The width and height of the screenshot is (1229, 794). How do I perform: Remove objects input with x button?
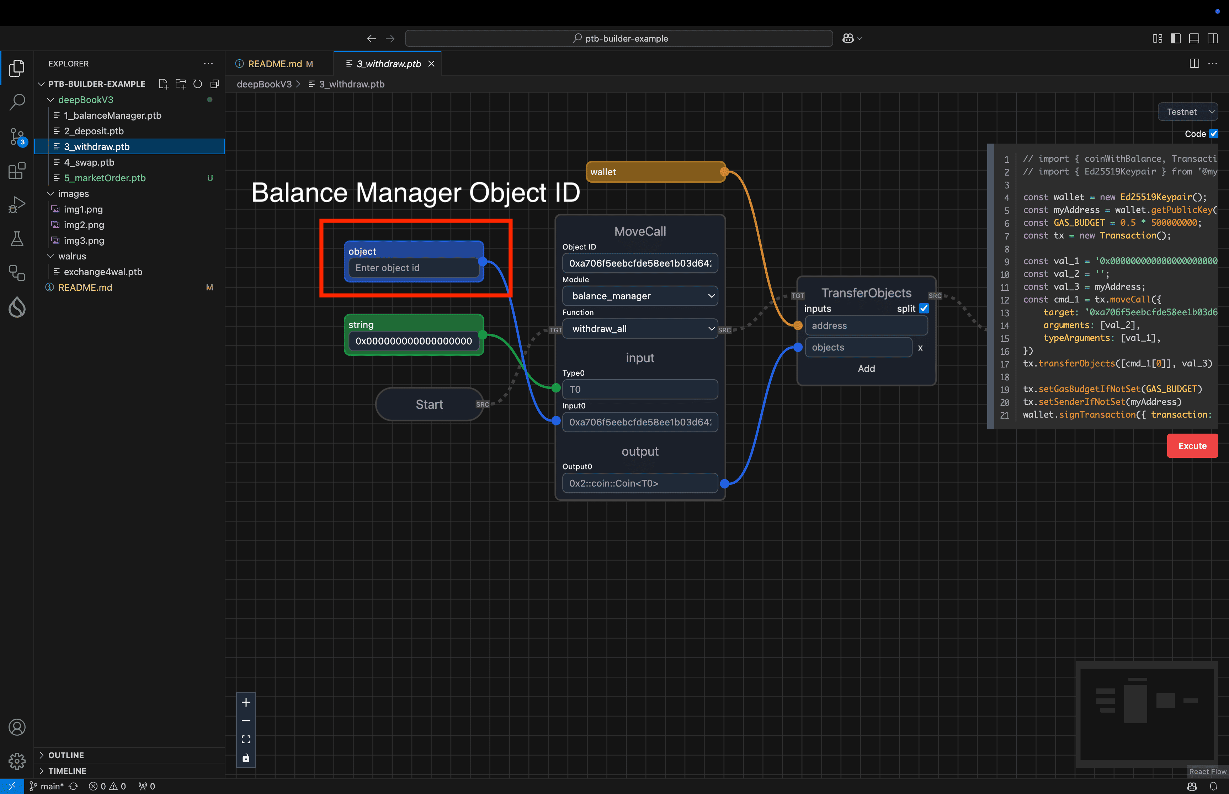920,348
